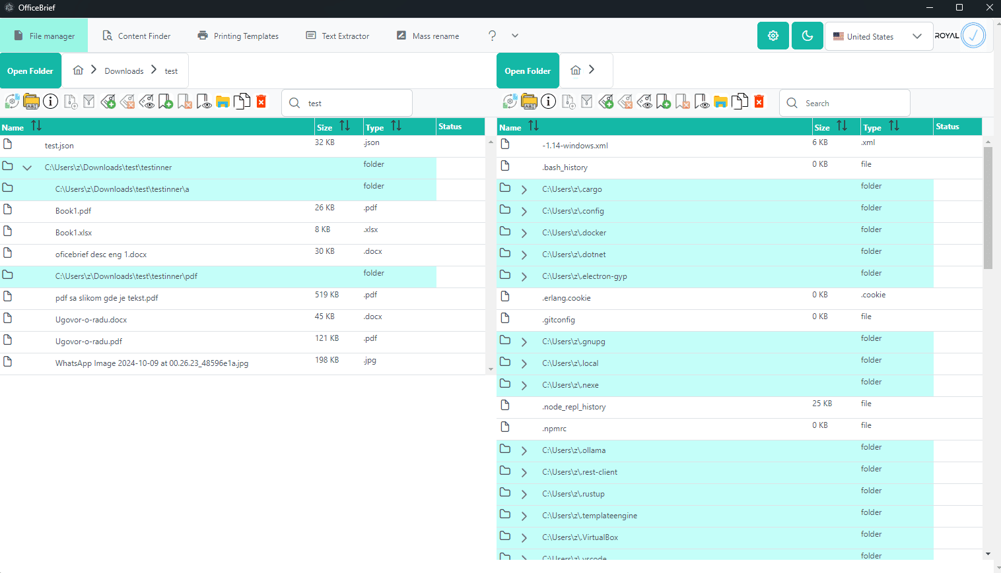Image resolution: width=1001 pixels, height=573 pixels.
Task: Click Open Folder in the right pane
Action: [528, 71]
